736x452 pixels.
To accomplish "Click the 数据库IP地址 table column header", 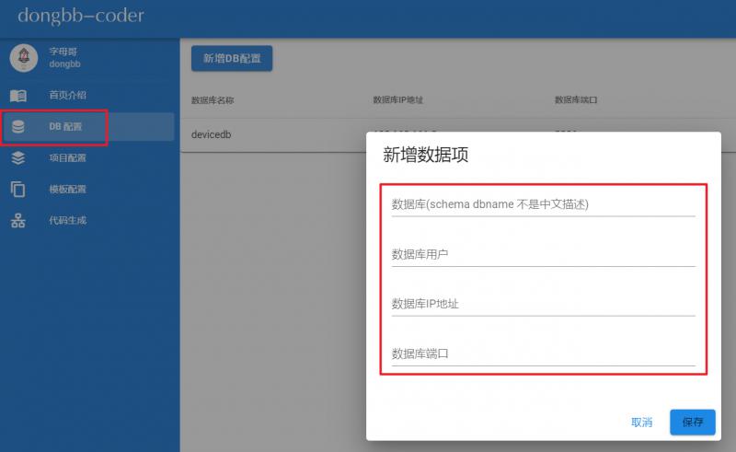I will click(x=398, y=99).
